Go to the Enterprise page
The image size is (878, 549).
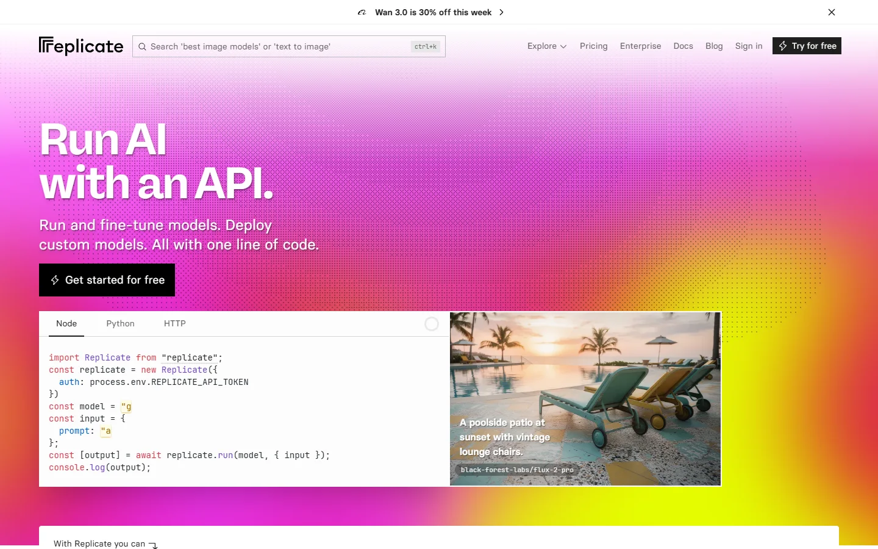640,46
